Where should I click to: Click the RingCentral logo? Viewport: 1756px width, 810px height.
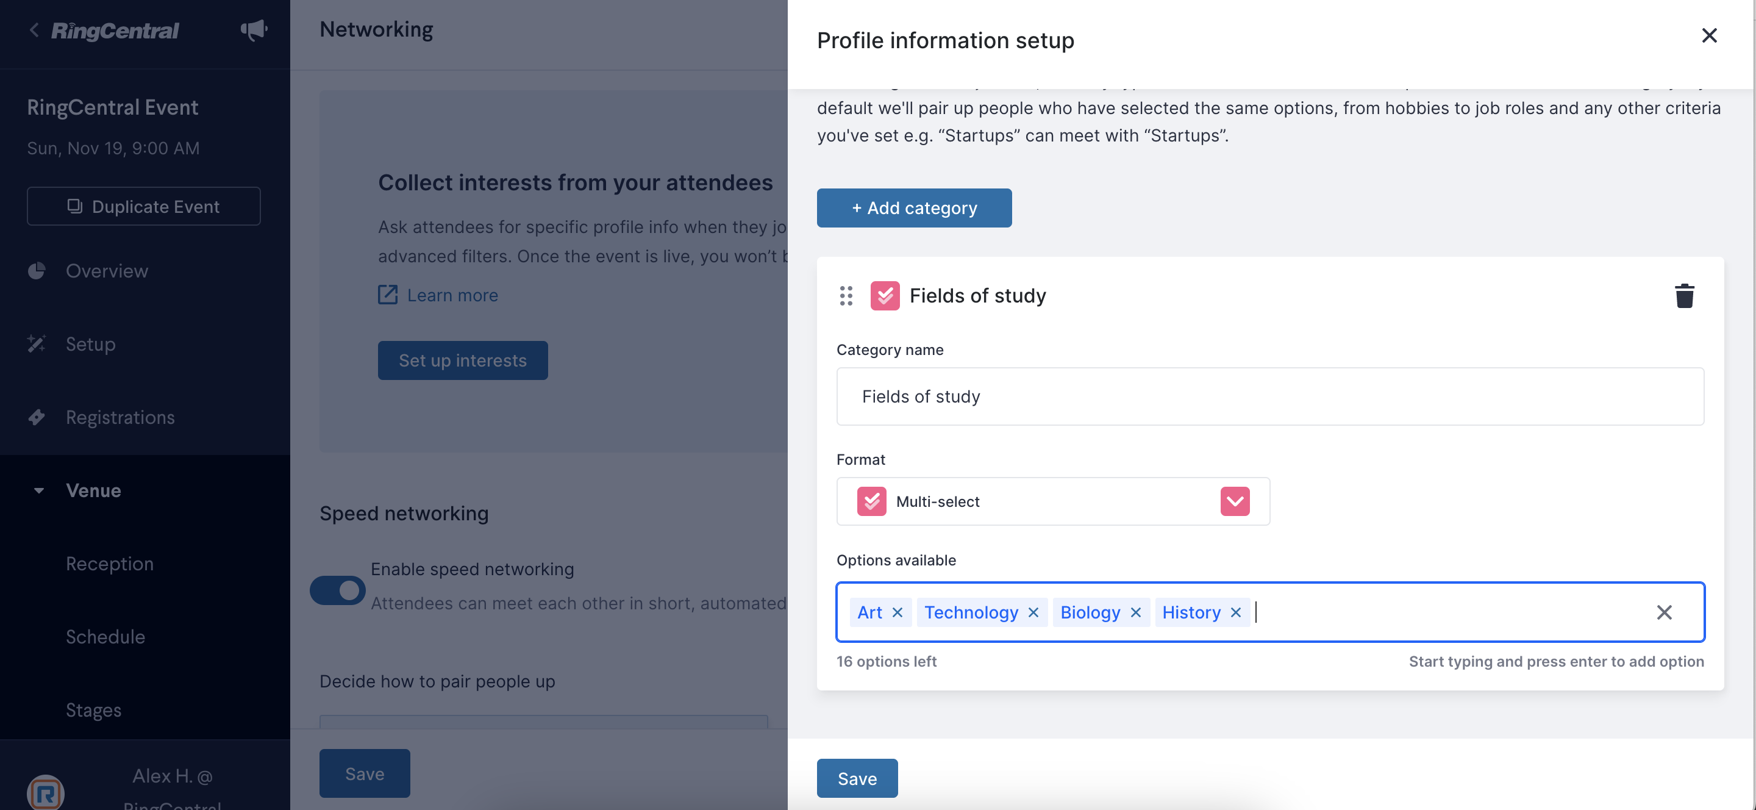point(115,30)
